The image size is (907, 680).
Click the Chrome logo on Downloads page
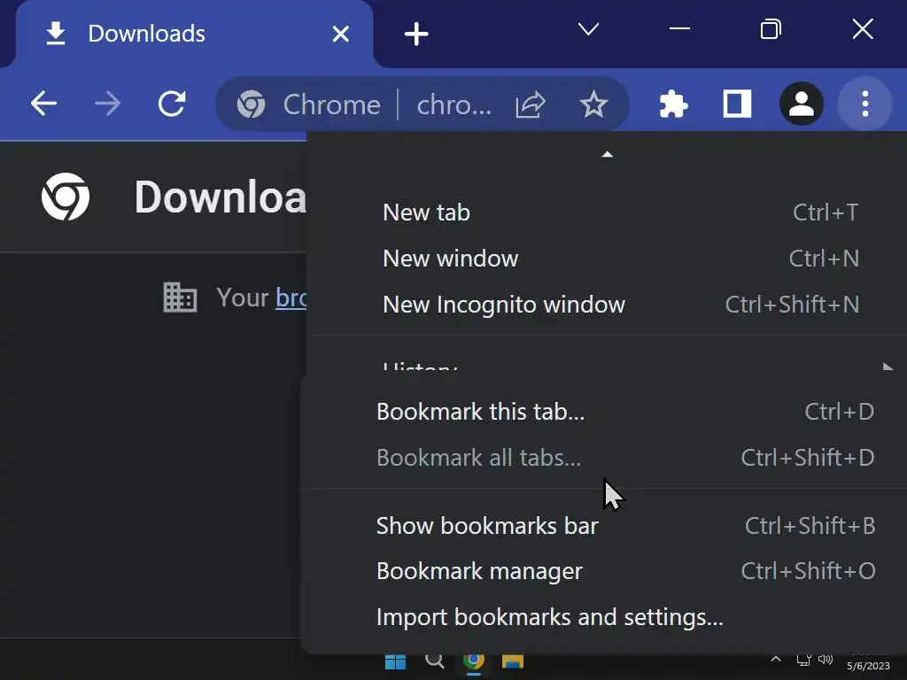tap(66, 197)
